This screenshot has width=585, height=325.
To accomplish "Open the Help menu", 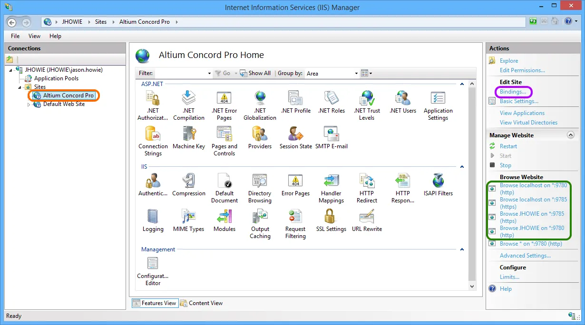I will click(55, 36).
